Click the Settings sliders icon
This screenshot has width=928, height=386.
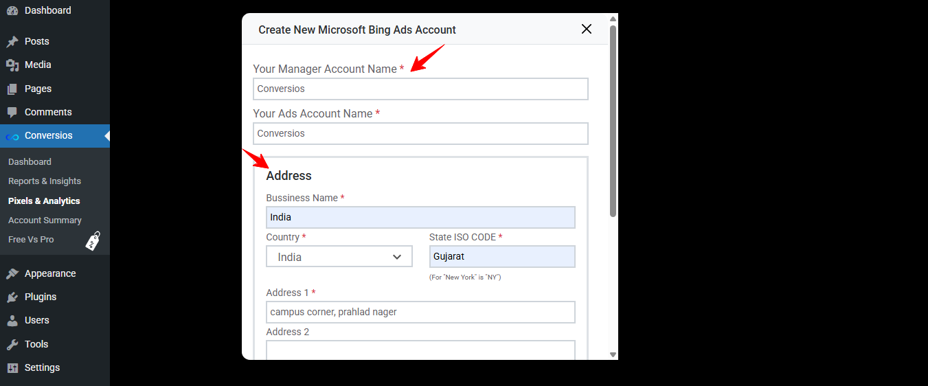tap(12, 367)
